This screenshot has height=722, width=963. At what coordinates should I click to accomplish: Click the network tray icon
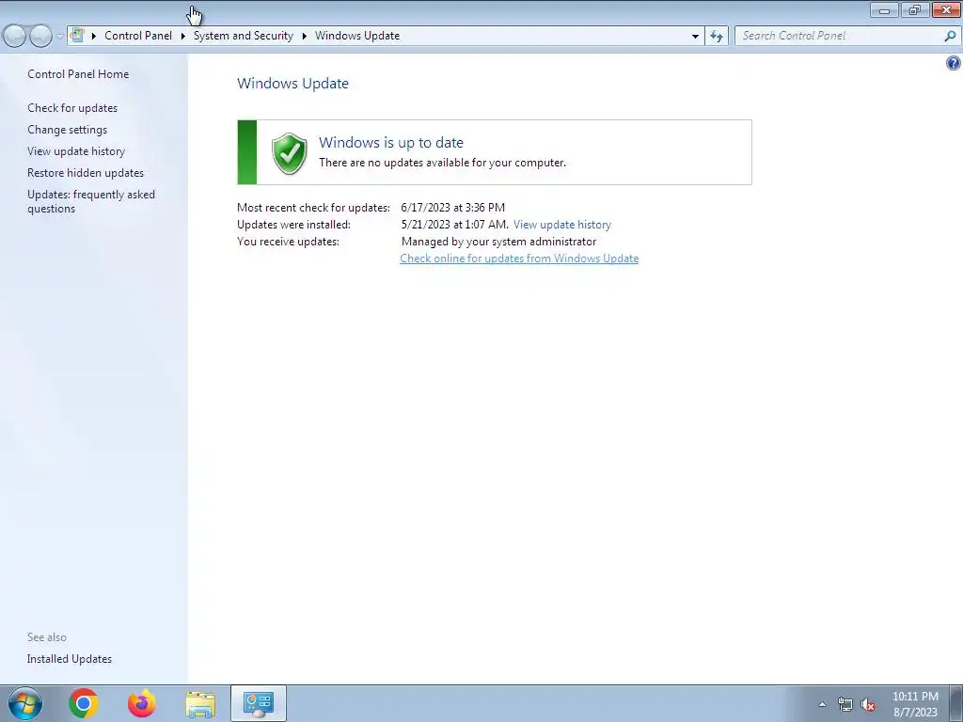click(845, 705)
